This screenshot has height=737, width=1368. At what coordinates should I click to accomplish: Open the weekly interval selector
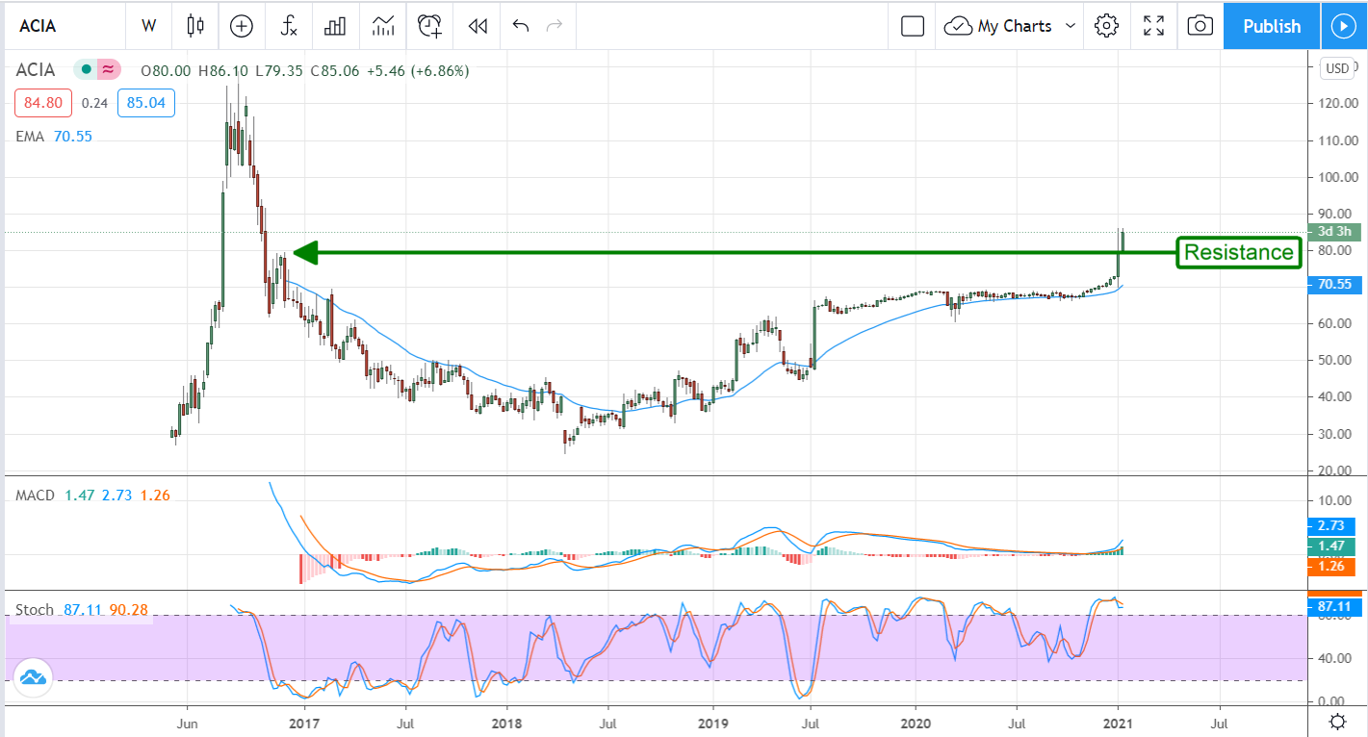click(148, 26)
